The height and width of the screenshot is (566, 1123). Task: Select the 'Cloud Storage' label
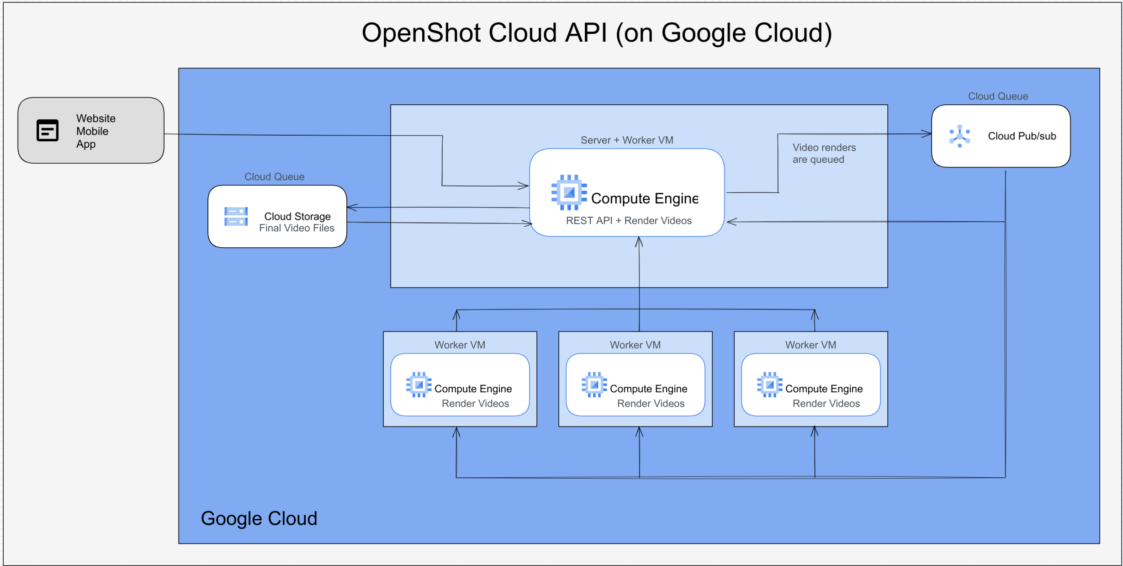pyautogui.click(x=297, y=216)
